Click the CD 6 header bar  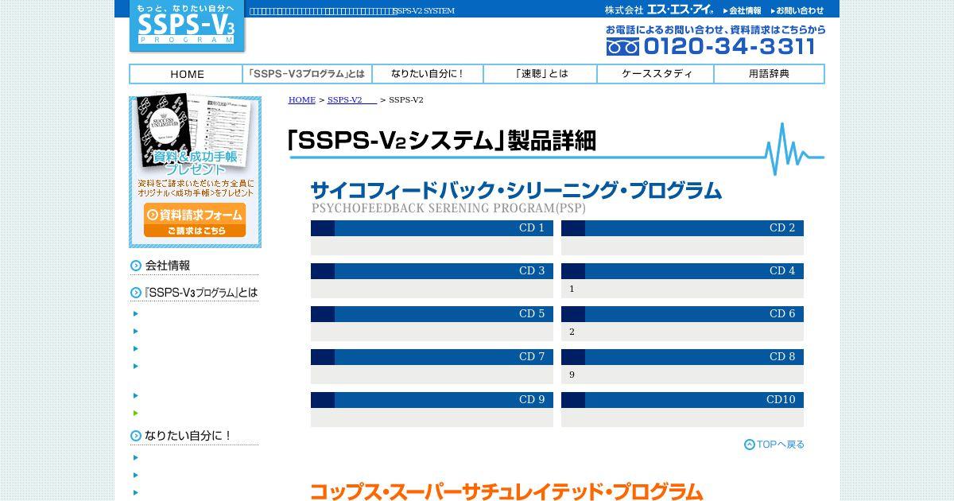pos(682,314)
